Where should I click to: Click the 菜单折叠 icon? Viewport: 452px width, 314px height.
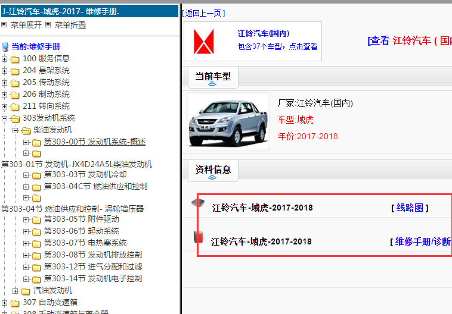(x=48, y=25)
